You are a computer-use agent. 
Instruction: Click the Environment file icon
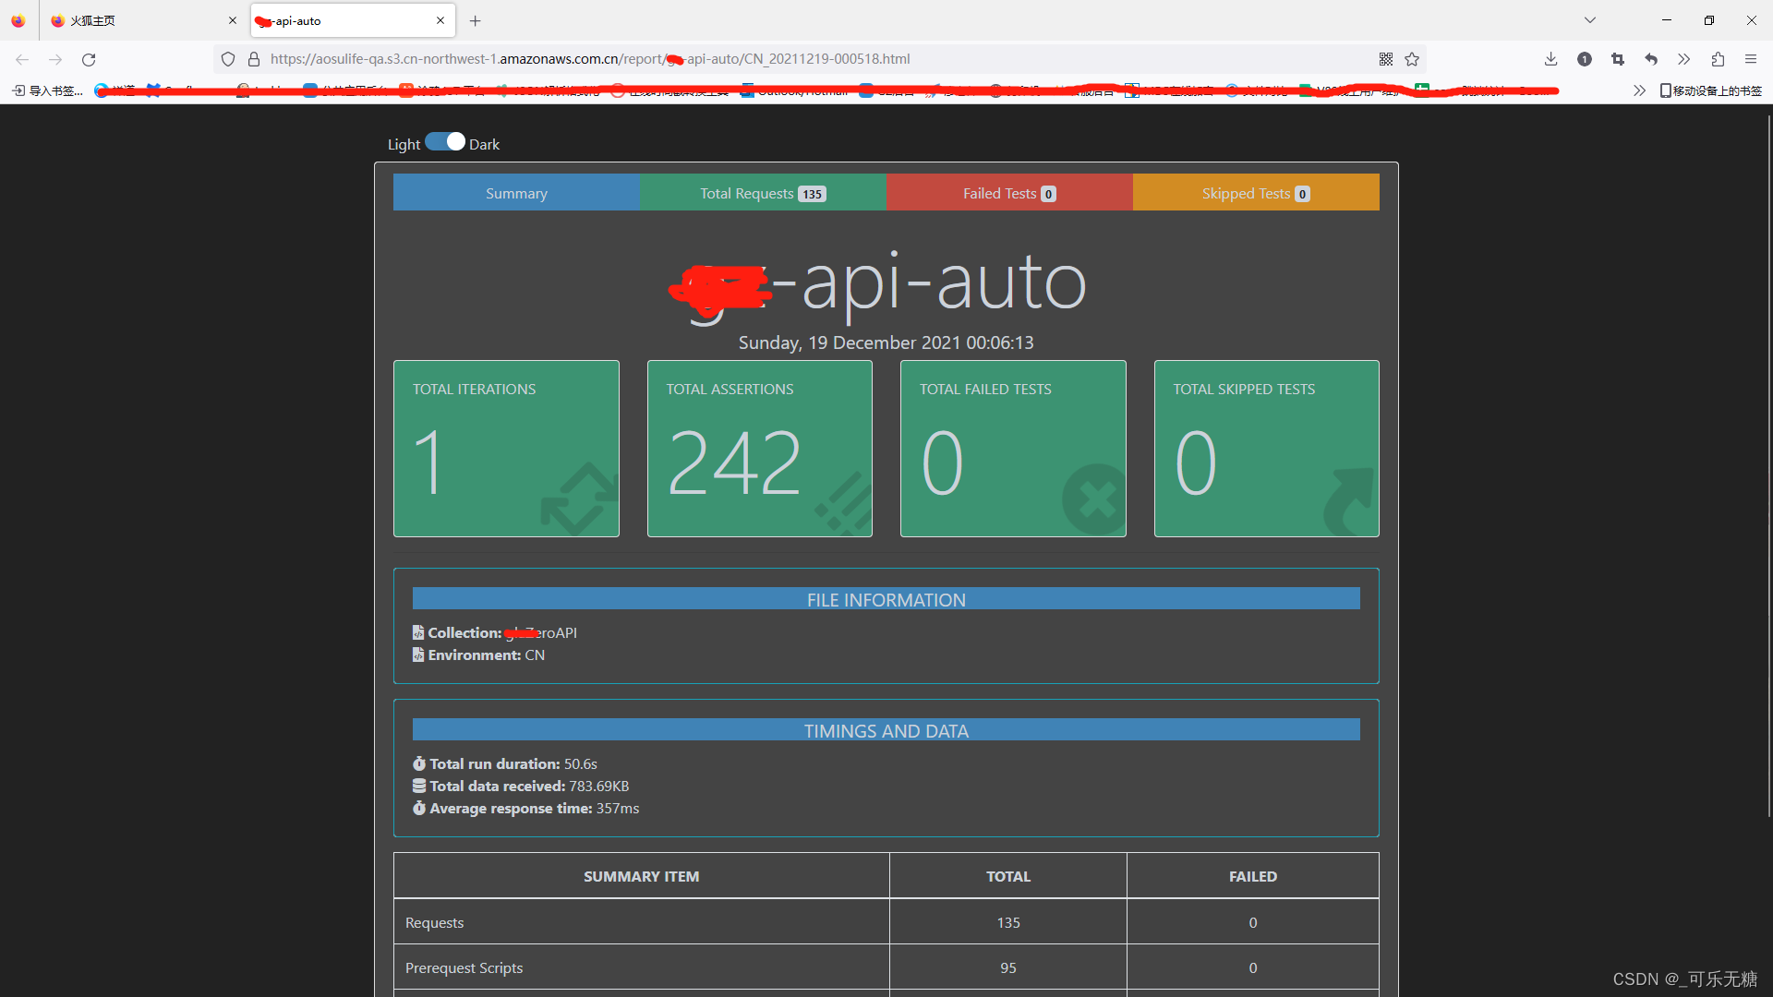pyautogui.click(x=418, y=655)
